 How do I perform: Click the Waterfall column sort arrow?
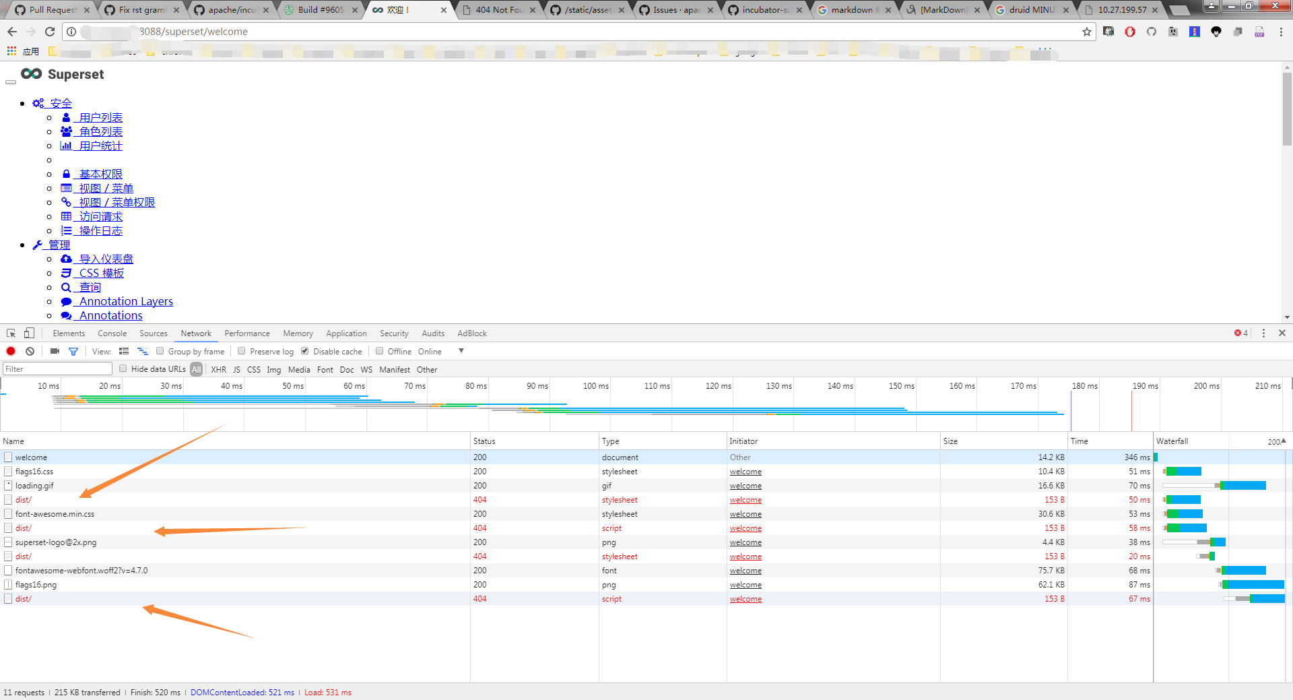[x=1284, y=441]
